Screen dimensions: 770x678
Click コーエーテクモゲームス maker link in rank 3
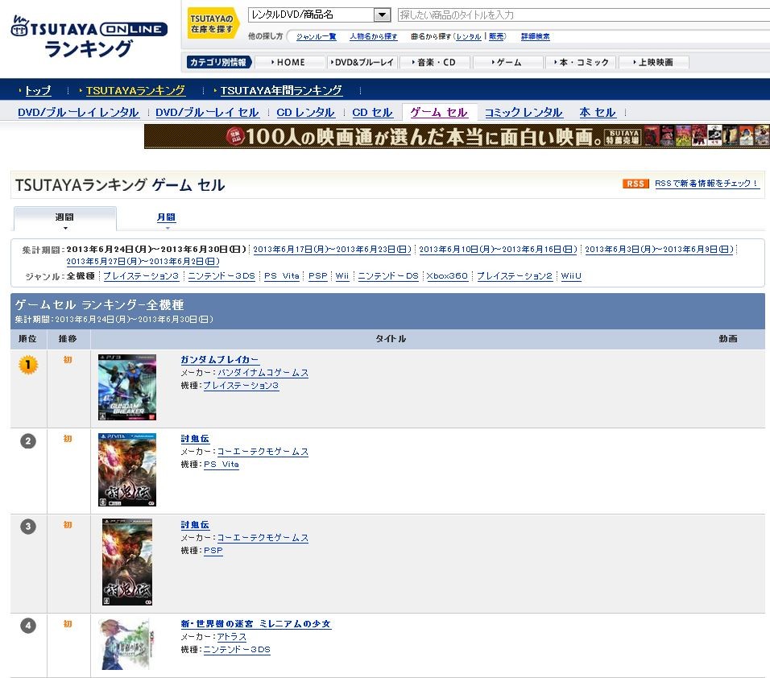[x=263, y=538]
